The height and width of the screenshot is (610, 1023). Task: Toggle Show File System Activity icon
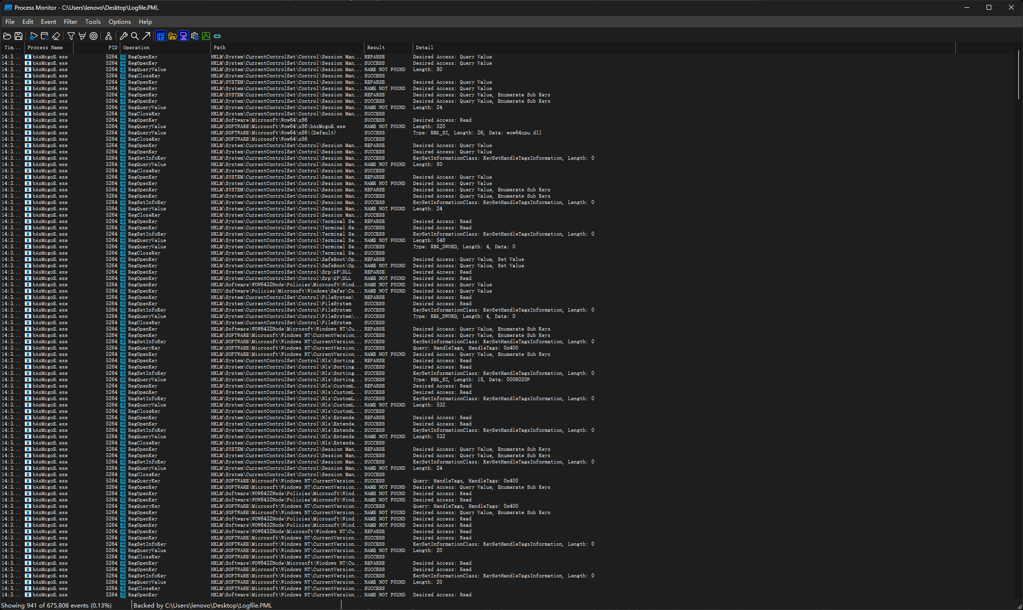(x=172, y=36)
